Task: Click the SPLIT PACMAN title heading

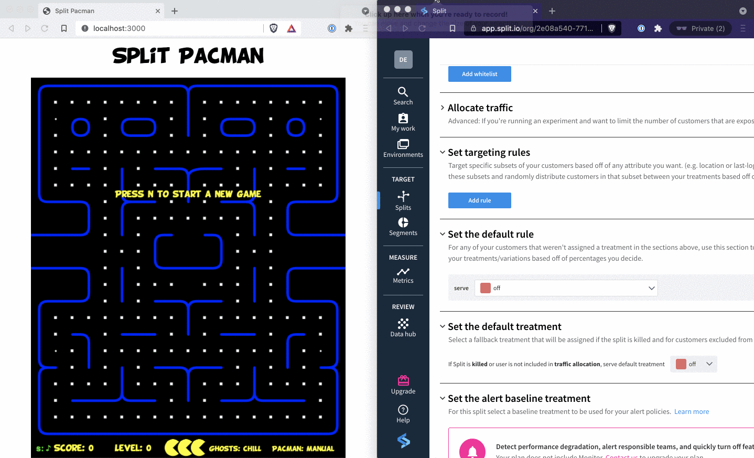Action: 188,56
